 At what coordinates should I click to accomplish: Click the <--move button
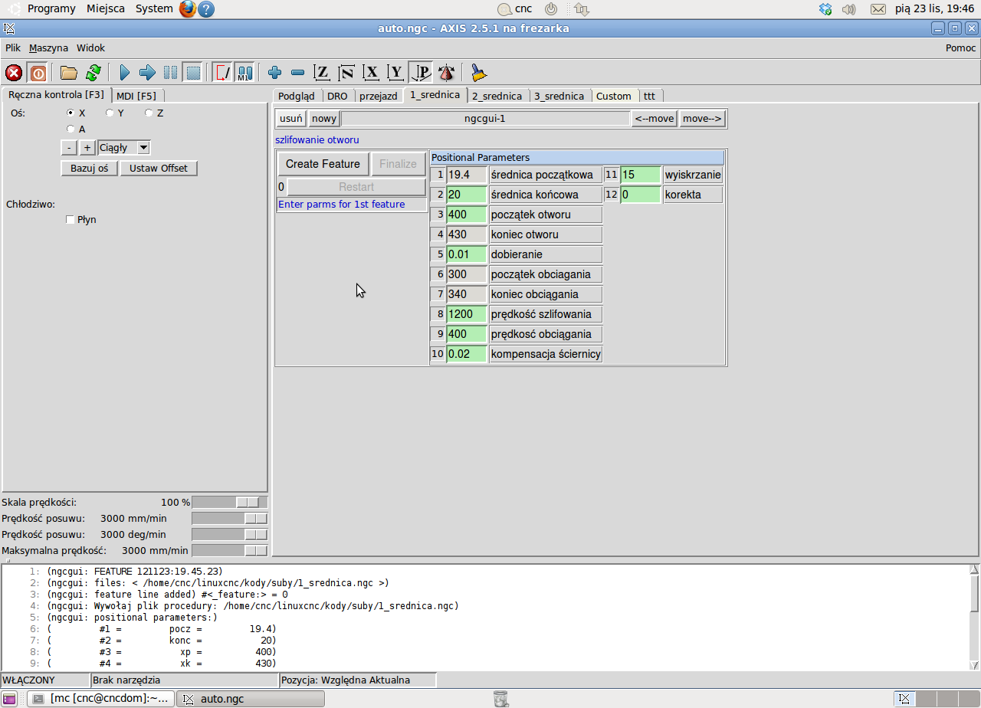(655, 119)
